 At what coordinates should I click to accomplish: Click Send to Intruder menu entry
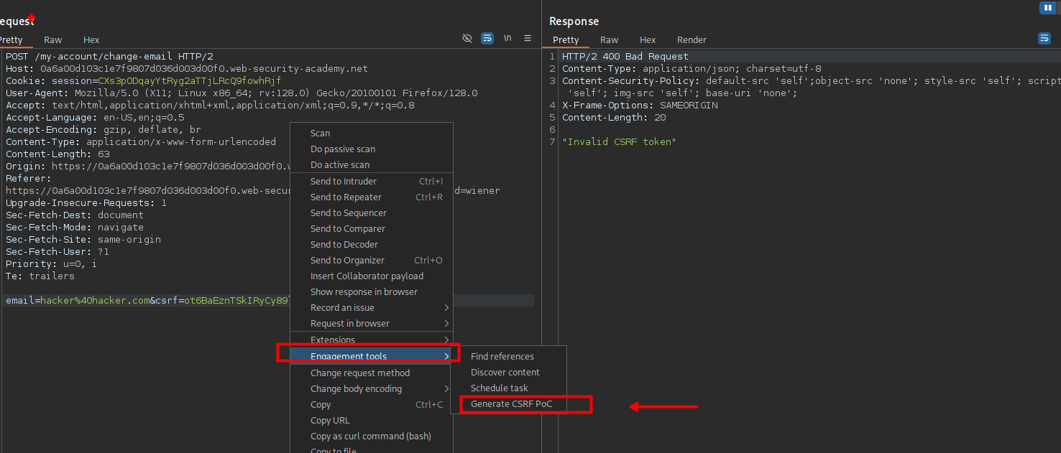343,182
